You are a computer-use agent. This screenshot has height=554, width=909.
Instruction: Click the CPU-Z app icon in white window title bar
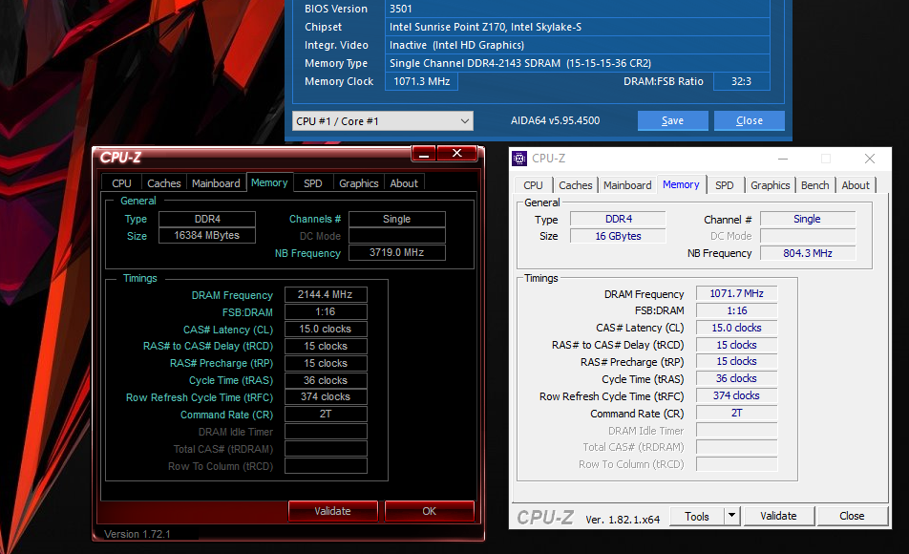pos(520,158)
